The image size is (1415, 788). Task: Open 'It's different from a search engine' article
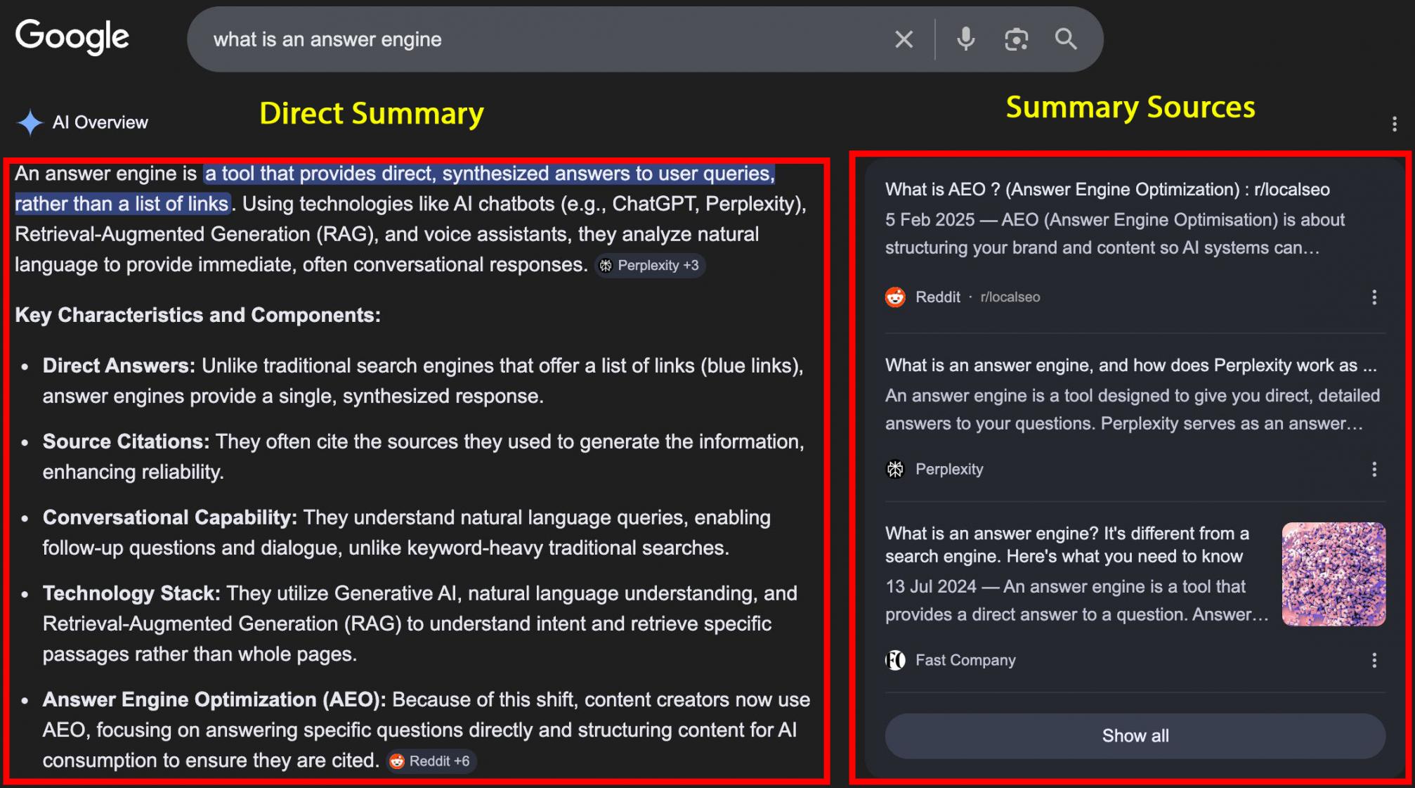pos(1067,545)
